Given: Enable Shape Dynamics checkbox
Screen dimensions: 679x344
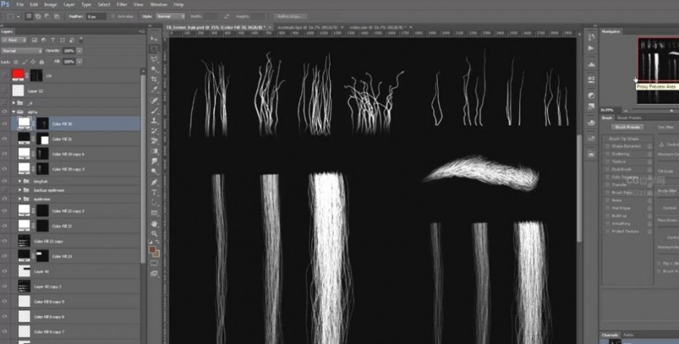Looking at the screenshot, I should (607, 146).
